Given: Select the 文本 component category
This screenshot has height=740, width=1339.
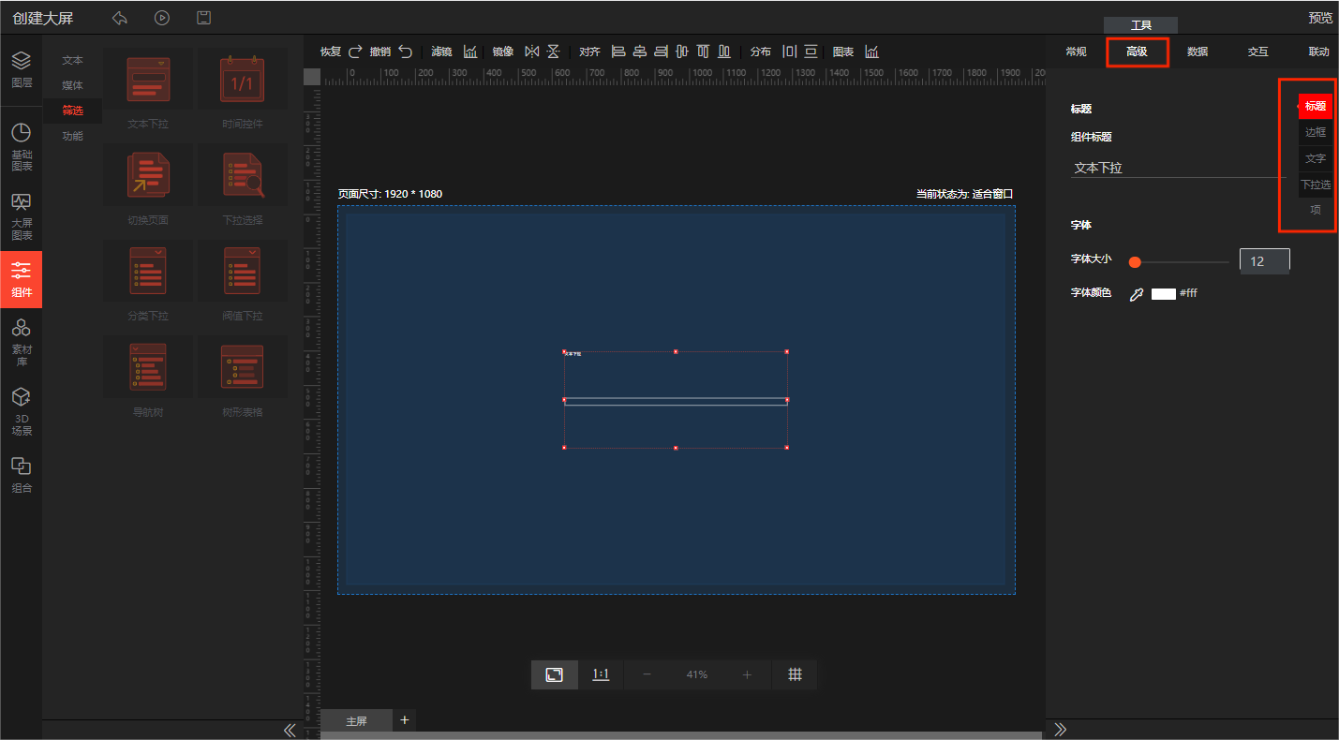Looking at the screenshot, I should click(x=72, y=60).
